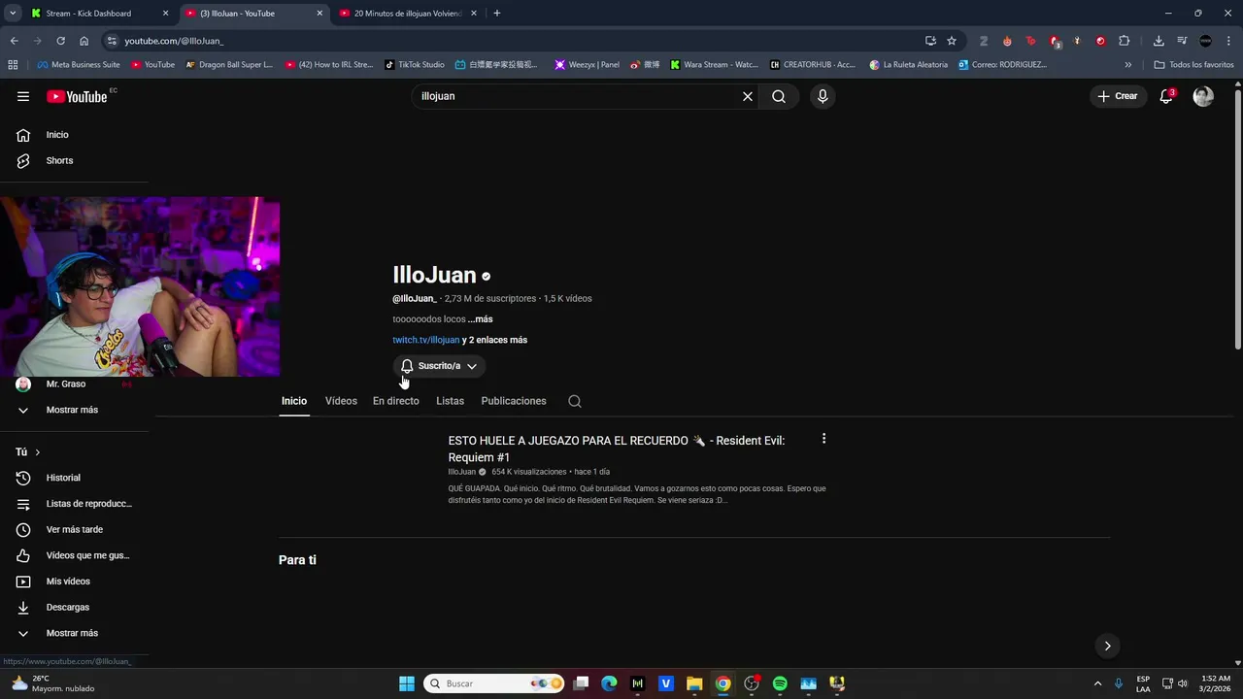This screenshot has height=699, width=1243.
Task: Open Ver más tarde in sidebar
Action: pos(74,529)
